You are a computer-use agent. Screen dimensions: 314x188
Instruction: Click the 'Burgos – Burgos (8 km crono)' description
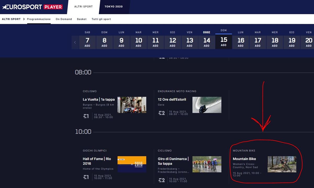pyautogui.click(x=98, y=106)
